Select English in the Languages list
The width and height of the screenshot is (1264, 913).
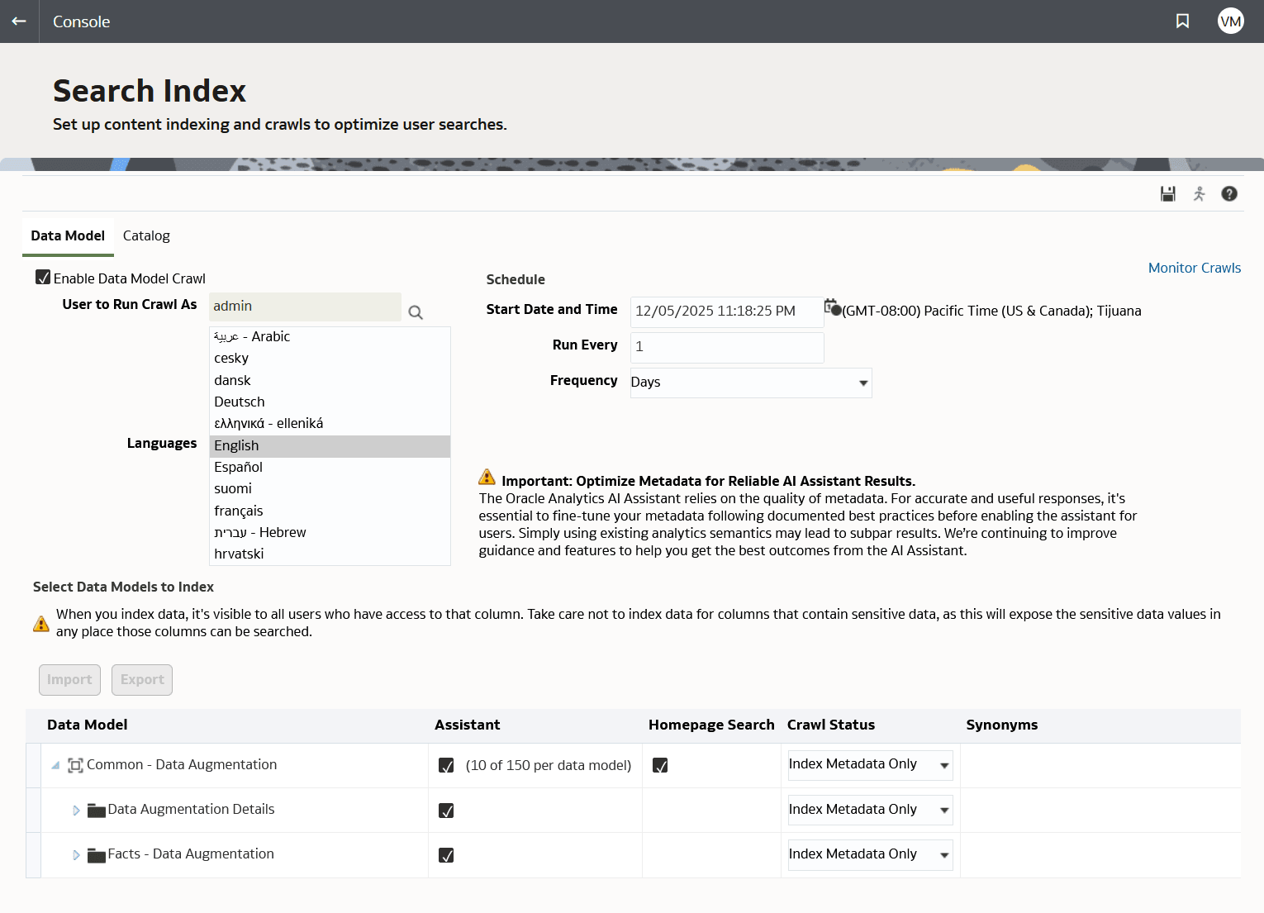point(330,446)
